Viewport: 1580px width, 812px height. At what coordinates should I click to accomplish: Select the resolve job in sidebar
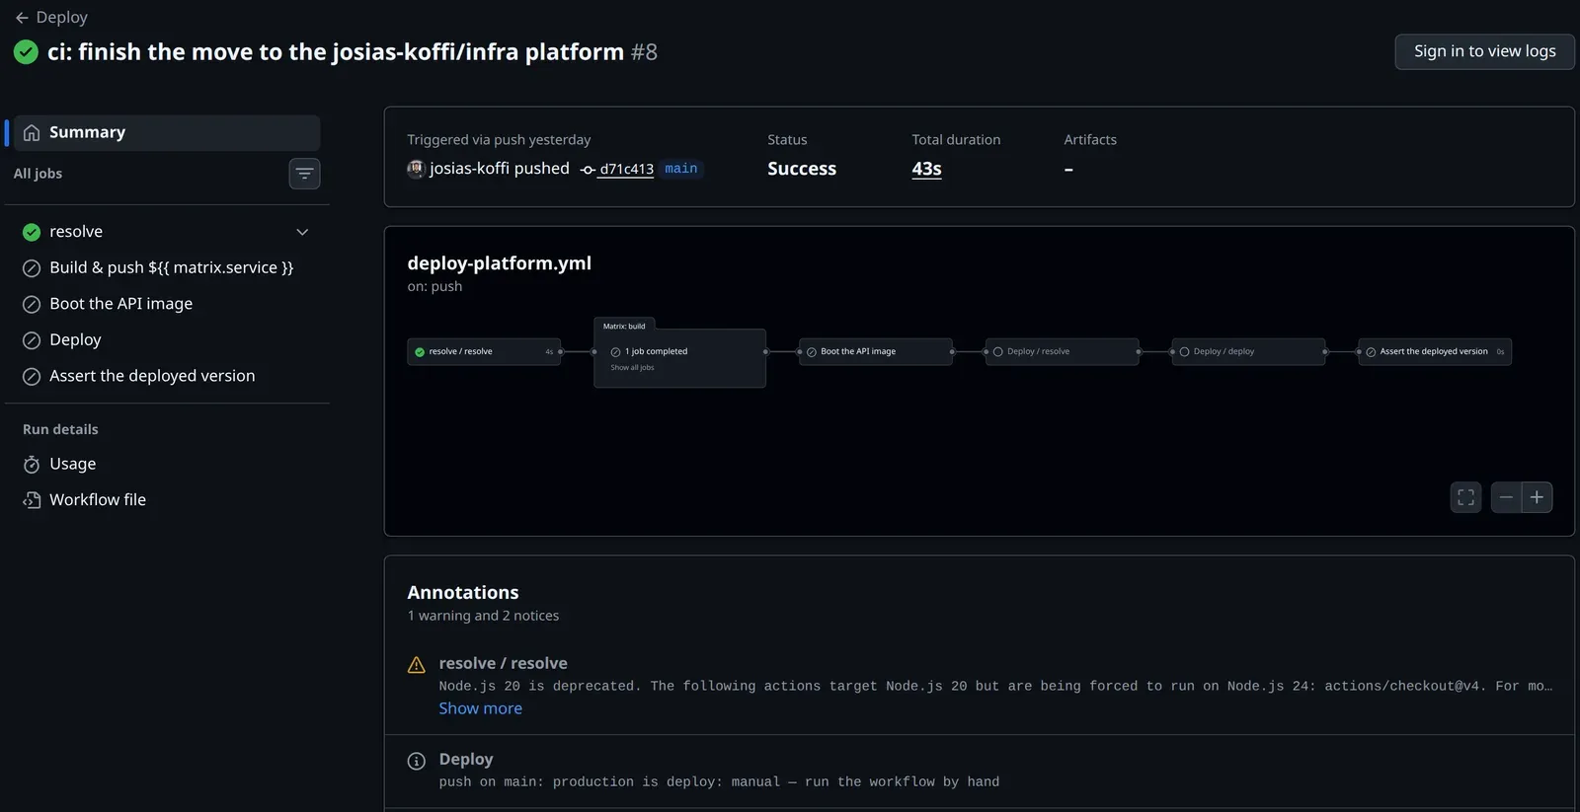pyautogui.click(x=166, y=232)
